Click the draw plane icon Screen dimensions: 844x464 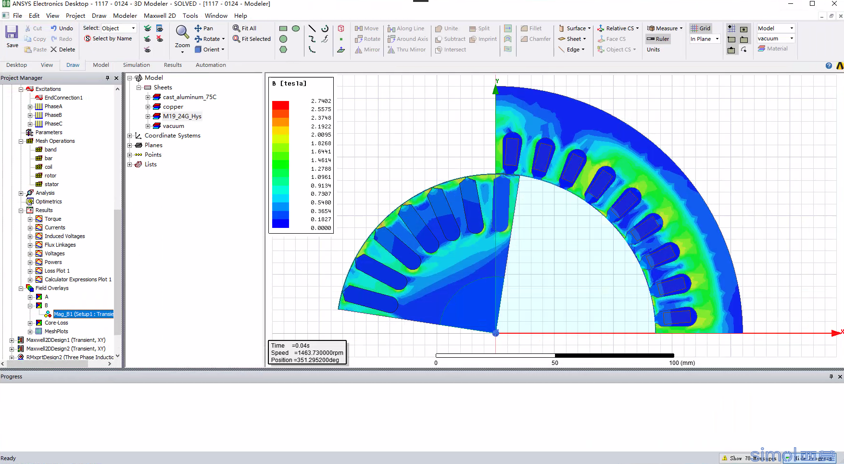click(x=341, y=50)
